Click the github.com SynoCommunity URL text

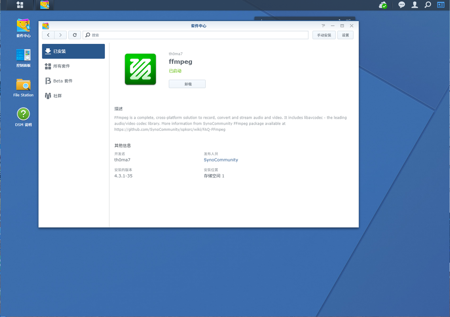tap(170, 130)
